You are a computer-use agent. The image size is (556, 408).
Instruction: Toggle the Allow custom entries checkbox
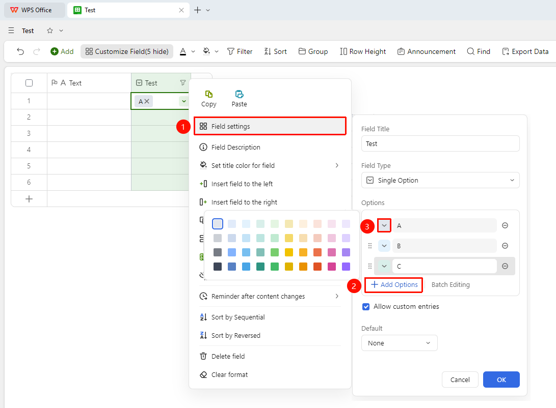pyautogui.click(x=366, y=307)
